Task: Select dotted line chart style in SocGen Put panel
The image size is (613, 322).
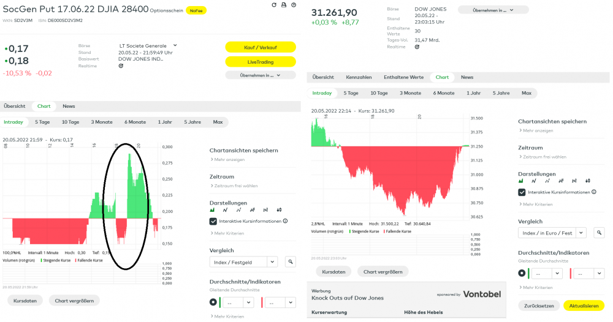Action: click(238, 210)
